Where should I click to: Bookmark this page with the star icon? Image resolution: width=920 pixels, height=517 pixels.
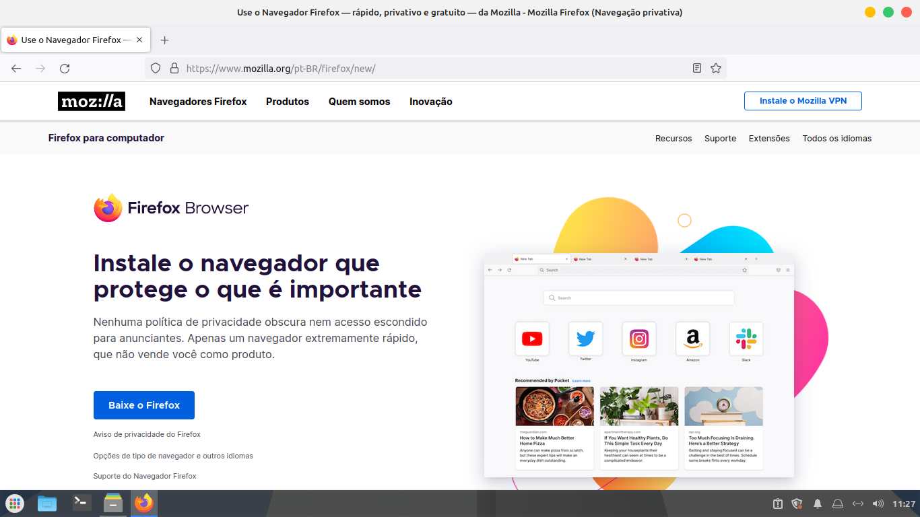coord(716,68)
